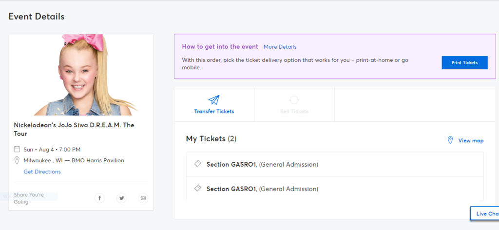This screenshot has width=499, height=230.
Task: Click the Facebook share icon
Action: pyautogui.click(x=99, y=198)
